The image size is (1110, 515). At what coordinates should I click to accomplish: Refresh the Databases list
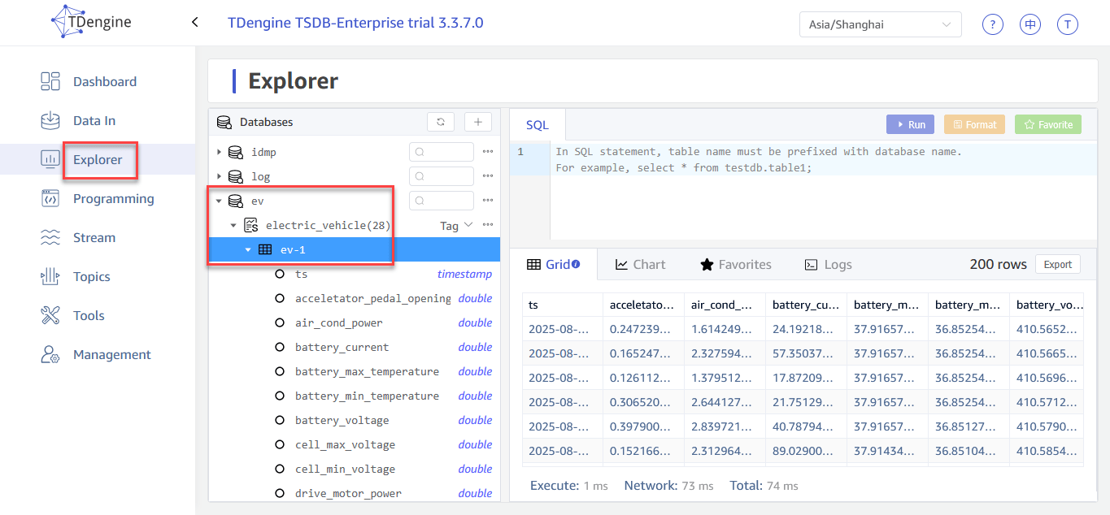tap(441, 122)
